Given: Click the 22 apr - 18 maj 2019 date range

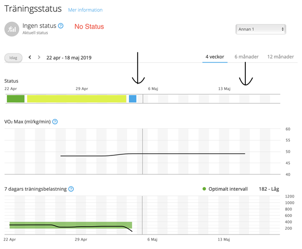Looking at the screenshot, I should point(69,58).
